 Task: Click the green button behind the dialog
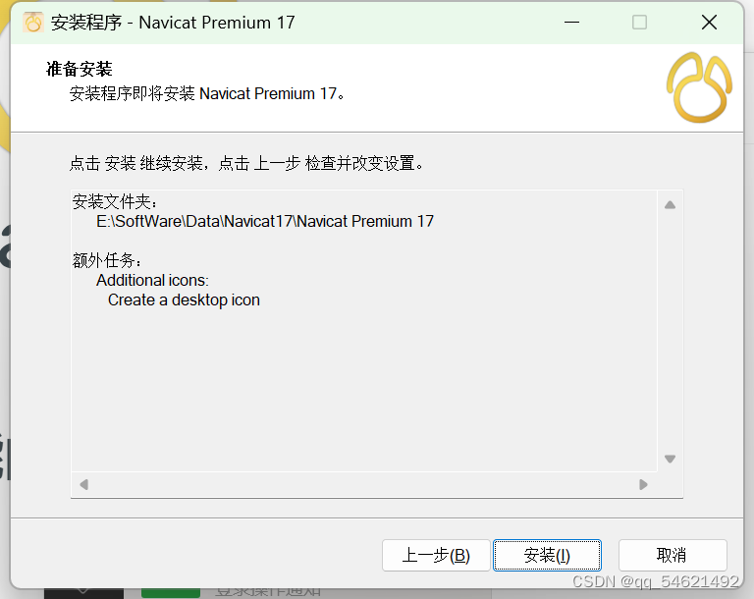click(170, 593)
